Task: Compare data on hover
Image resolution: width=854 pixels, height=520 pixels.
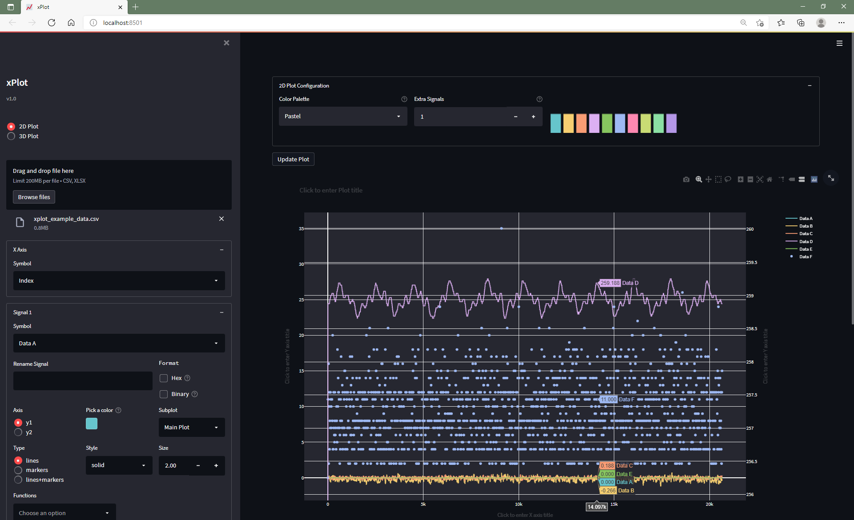Action: pos(802,179)
